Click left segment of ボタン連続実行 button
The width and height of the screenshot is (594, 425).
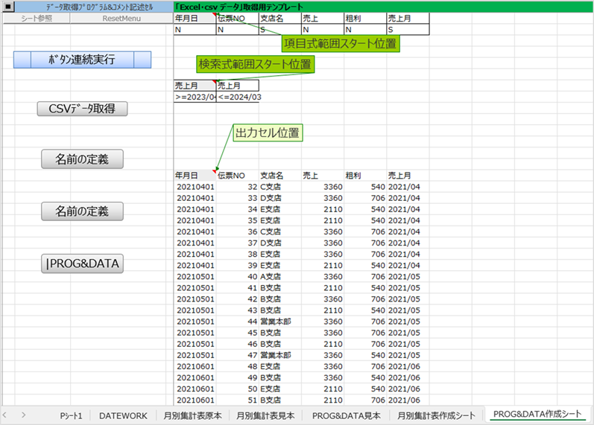(x=22, y=60)
